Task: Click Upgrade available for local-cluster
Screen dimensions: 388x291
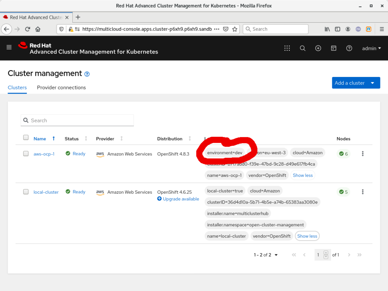Action: coord(178,199)
